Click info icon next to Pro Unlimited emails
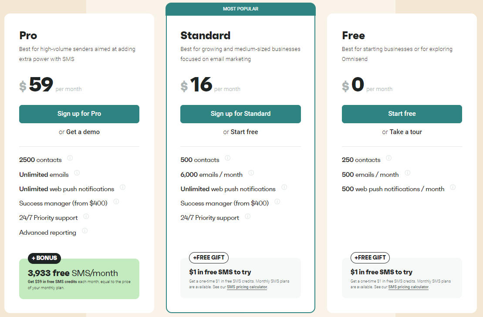483x317 pixels. (77, 173)
